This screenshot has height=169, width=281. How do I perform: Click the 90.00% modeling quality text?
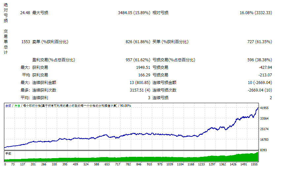click(125, 106)
